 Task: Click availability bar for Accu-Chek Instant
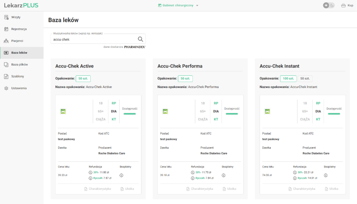point(334,114)
